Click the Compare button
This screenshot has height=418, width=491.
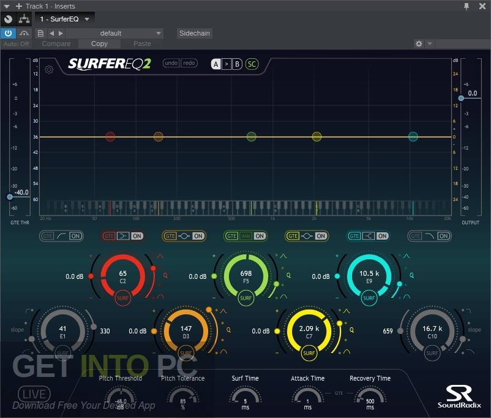pos(56,44)
